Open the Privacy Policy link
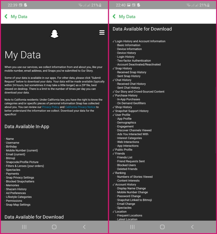Screen dimensions: 217x234 point(50,107)
